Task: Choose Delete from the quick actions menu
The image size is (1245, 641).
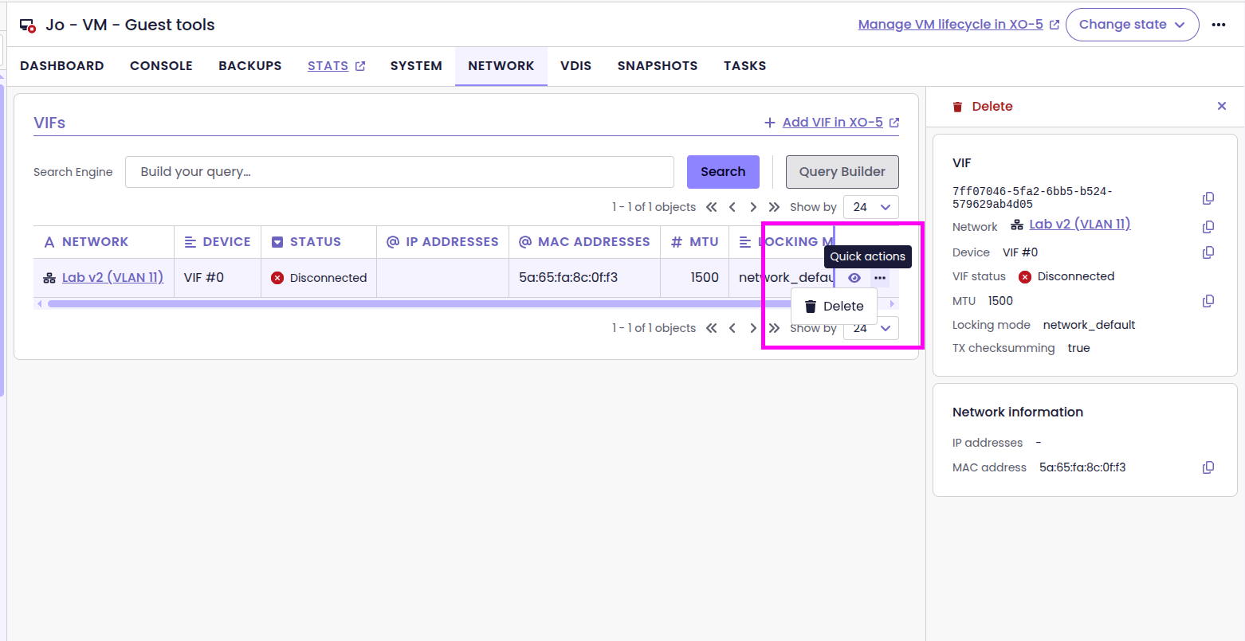Action: [834, 307]
